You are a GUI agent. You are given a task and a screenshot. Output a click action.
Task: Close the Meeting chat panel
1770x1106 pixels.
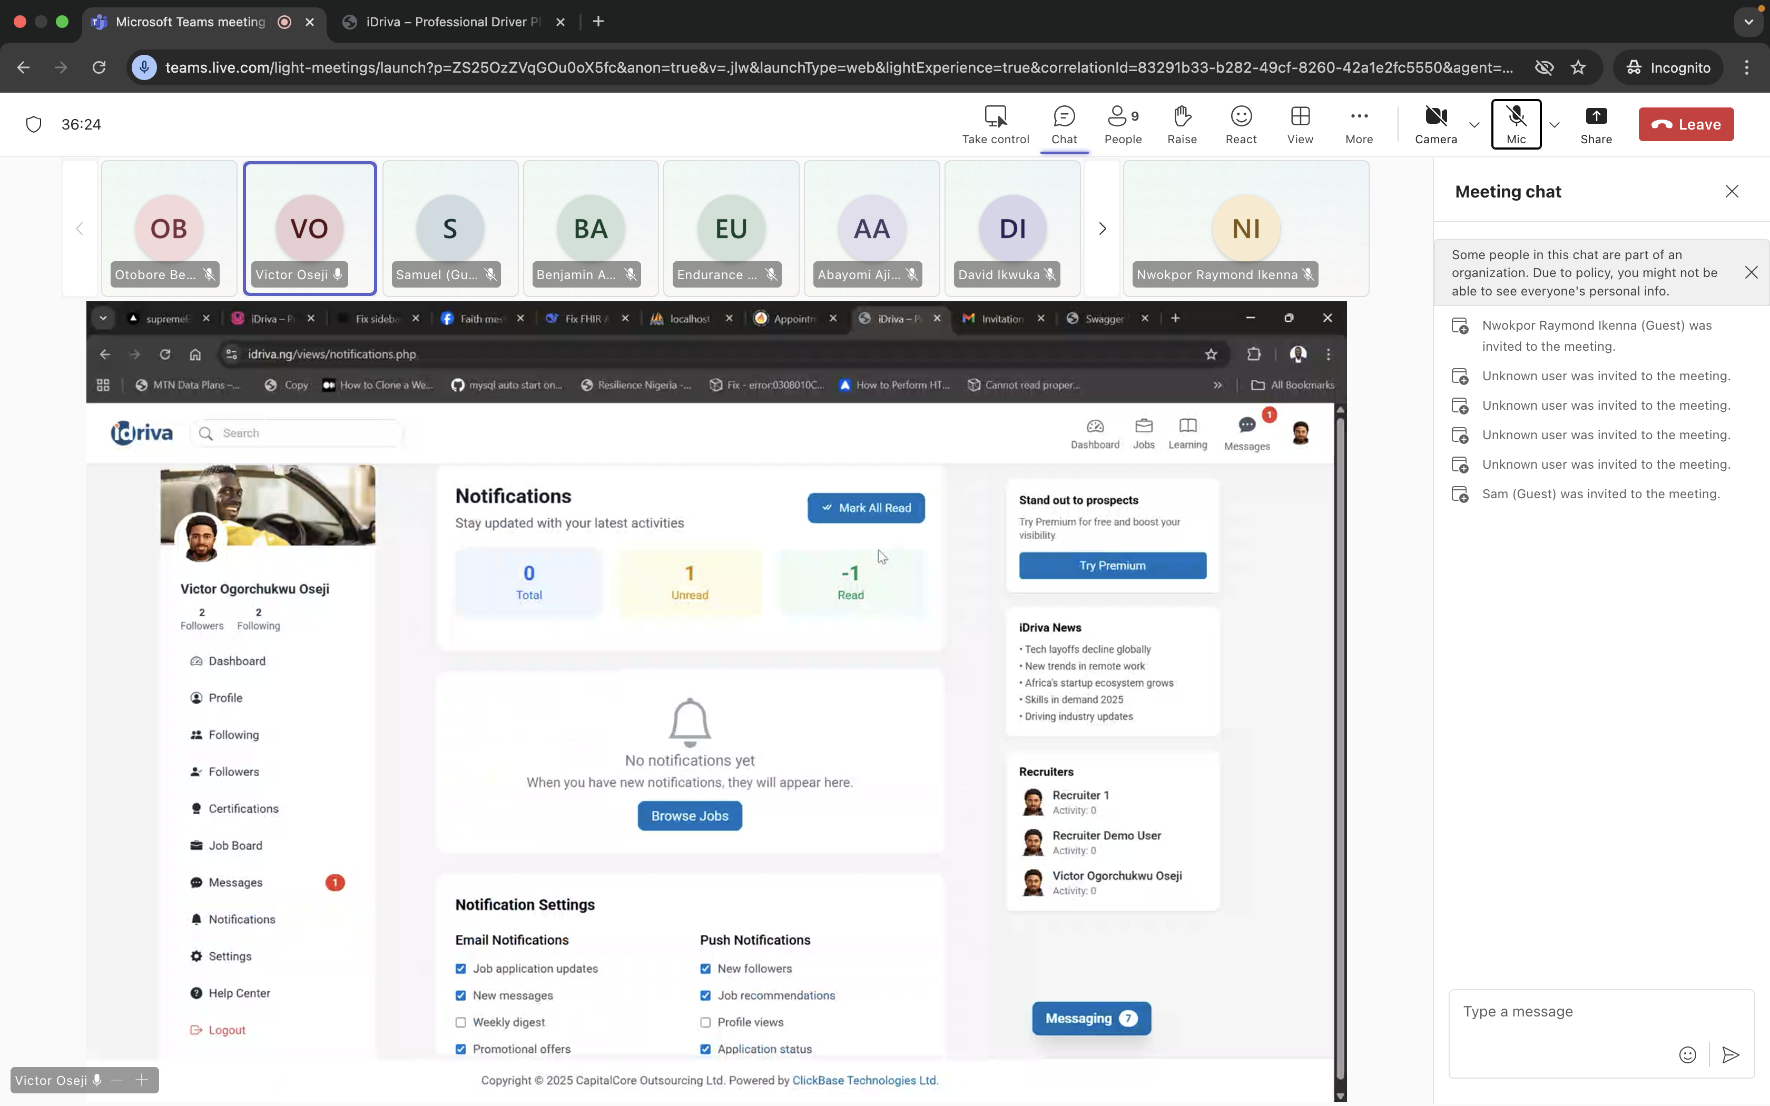pos(1731,192)
